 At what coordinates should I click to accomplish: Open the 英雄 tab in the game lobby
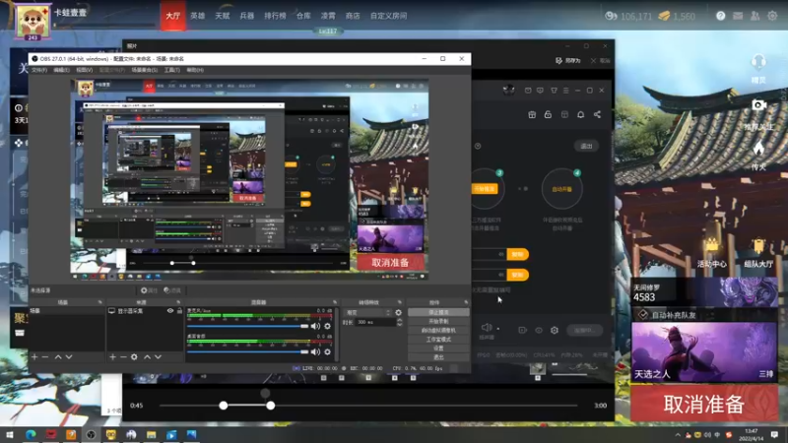[198, 16]
